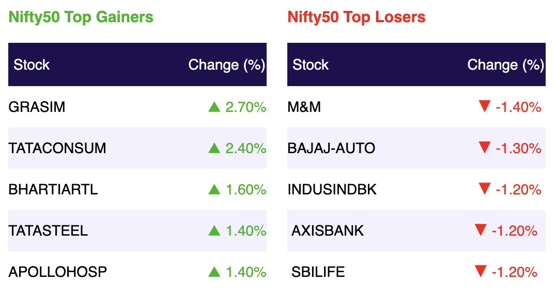Click the green up arrow for BHARTIARTL
Screen dimensions: 556x297
[x=214, y=189]
